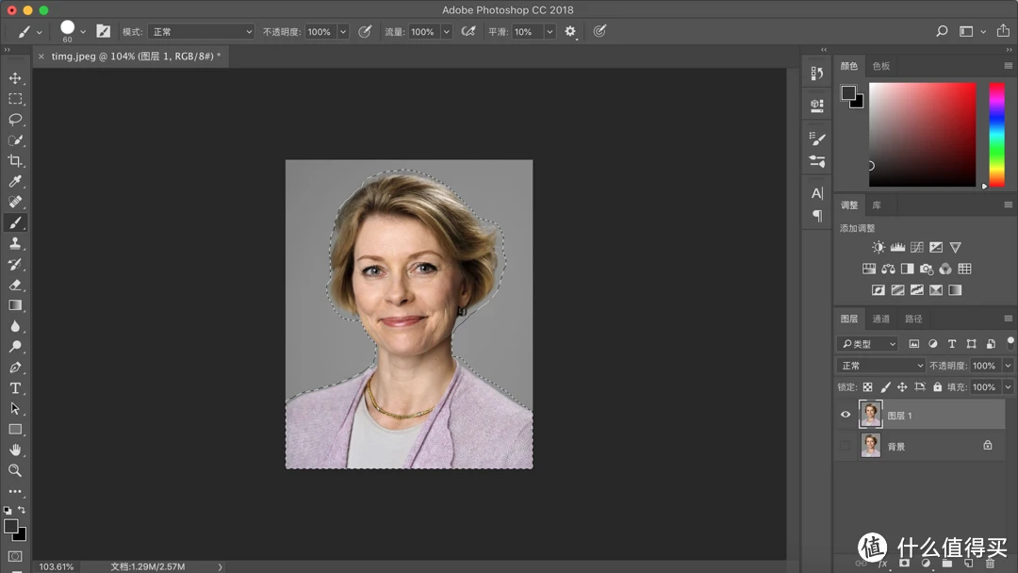Open the 不透明度 dropdown in options bar
Screen dimensions: 1018x573
pyautogui.click(x=343, y=31)
